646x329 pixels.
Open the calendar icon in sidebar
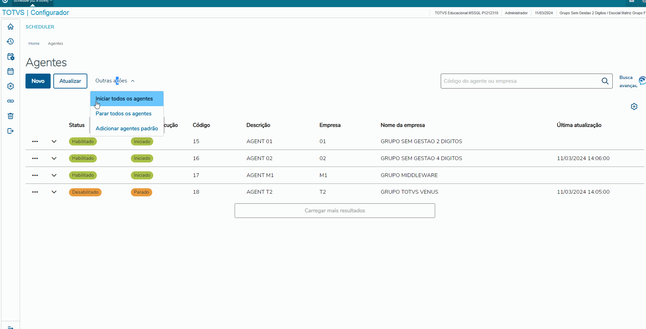[x=11, y=71]
